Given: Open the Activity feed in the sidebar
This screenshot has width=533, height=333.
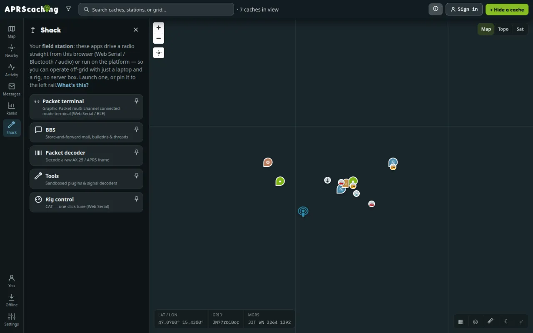Looking at the screenshot, I should pyautogui.click(x=12, y=70).
